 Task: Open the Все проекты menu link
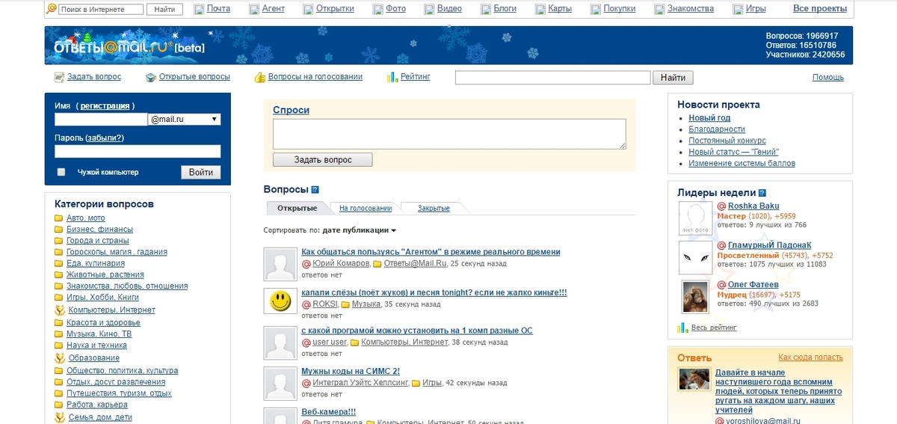pos(820,9)
